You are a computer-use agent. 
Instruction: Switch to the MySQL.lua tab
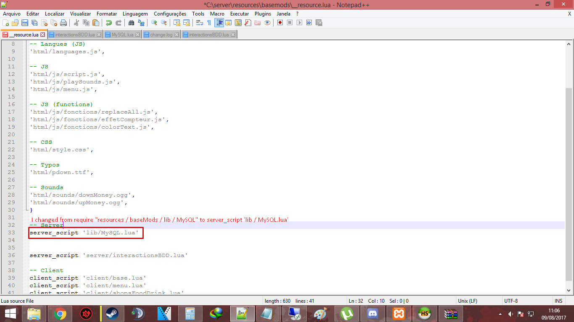123,35
